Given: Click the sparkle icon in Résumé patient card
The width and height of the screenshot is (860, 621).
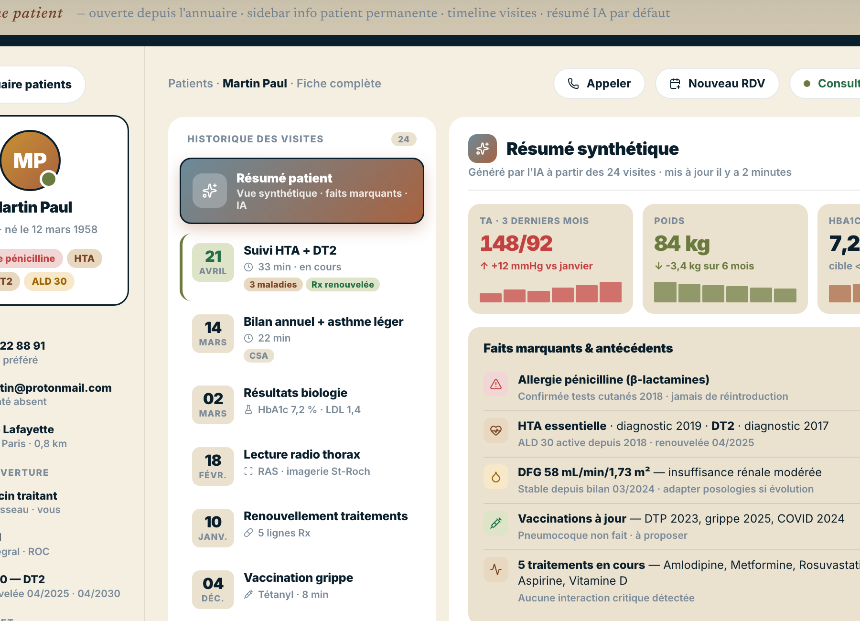Looking at the screenshot, I should [210, 191].
